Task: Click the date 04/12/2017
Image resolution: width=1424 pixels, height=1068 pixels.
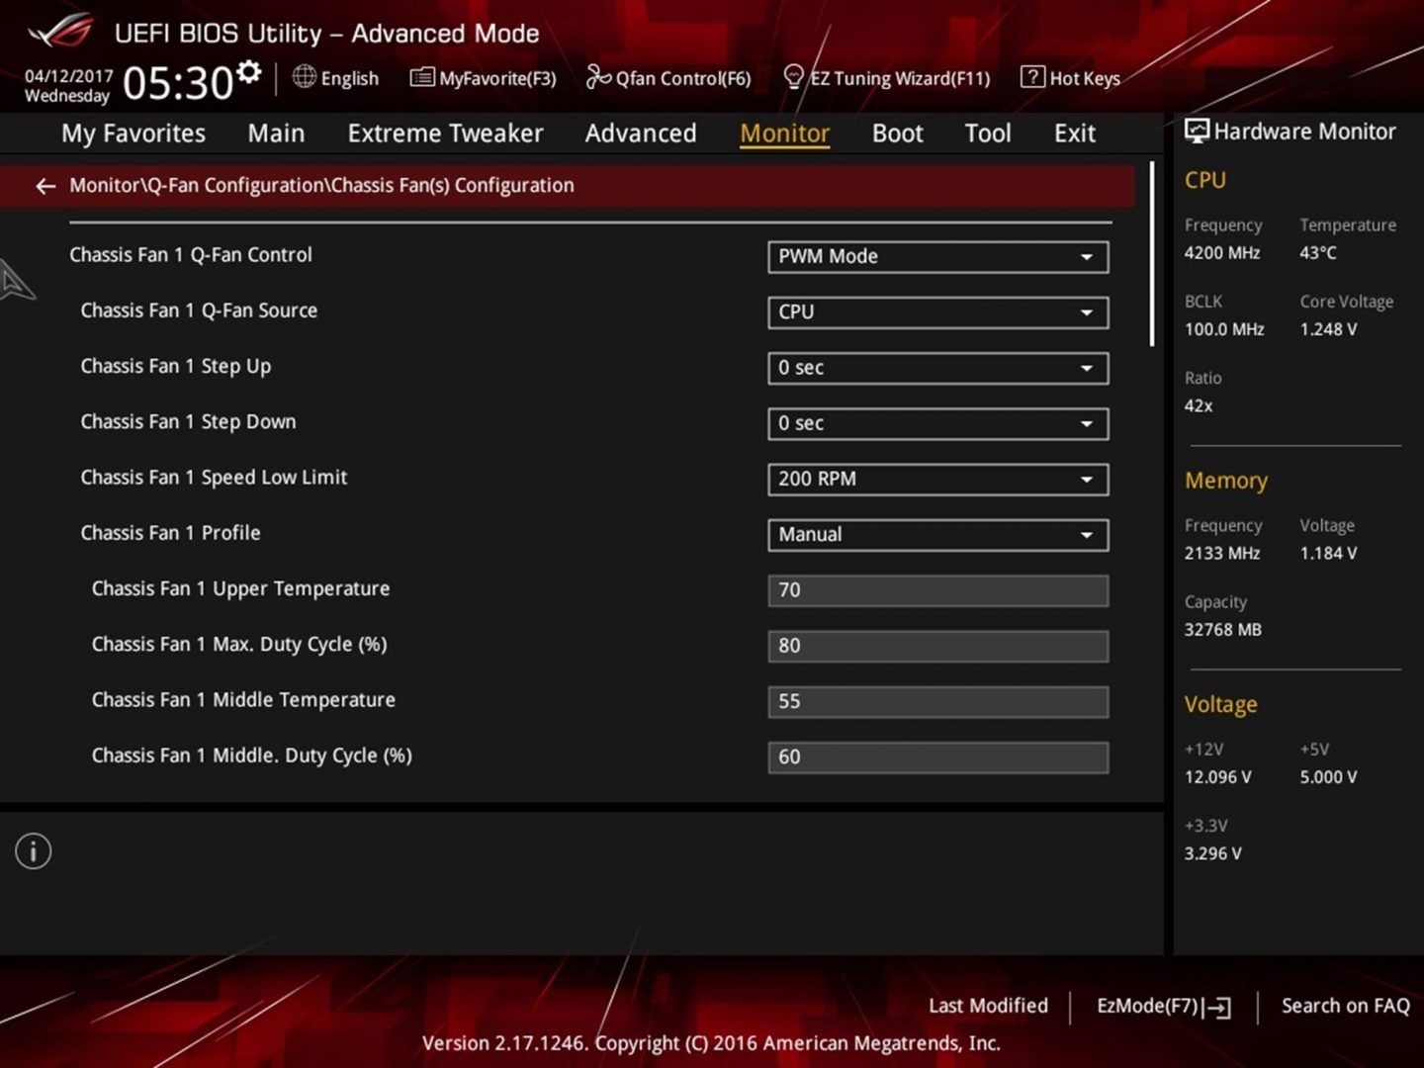Action: click(x=68, y=76)
